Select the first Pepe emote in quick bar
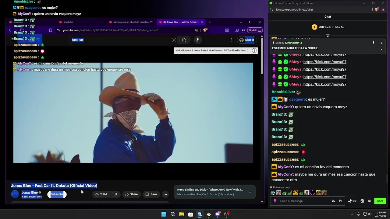The width and height of the screenshot is (390, 219). 273,193
